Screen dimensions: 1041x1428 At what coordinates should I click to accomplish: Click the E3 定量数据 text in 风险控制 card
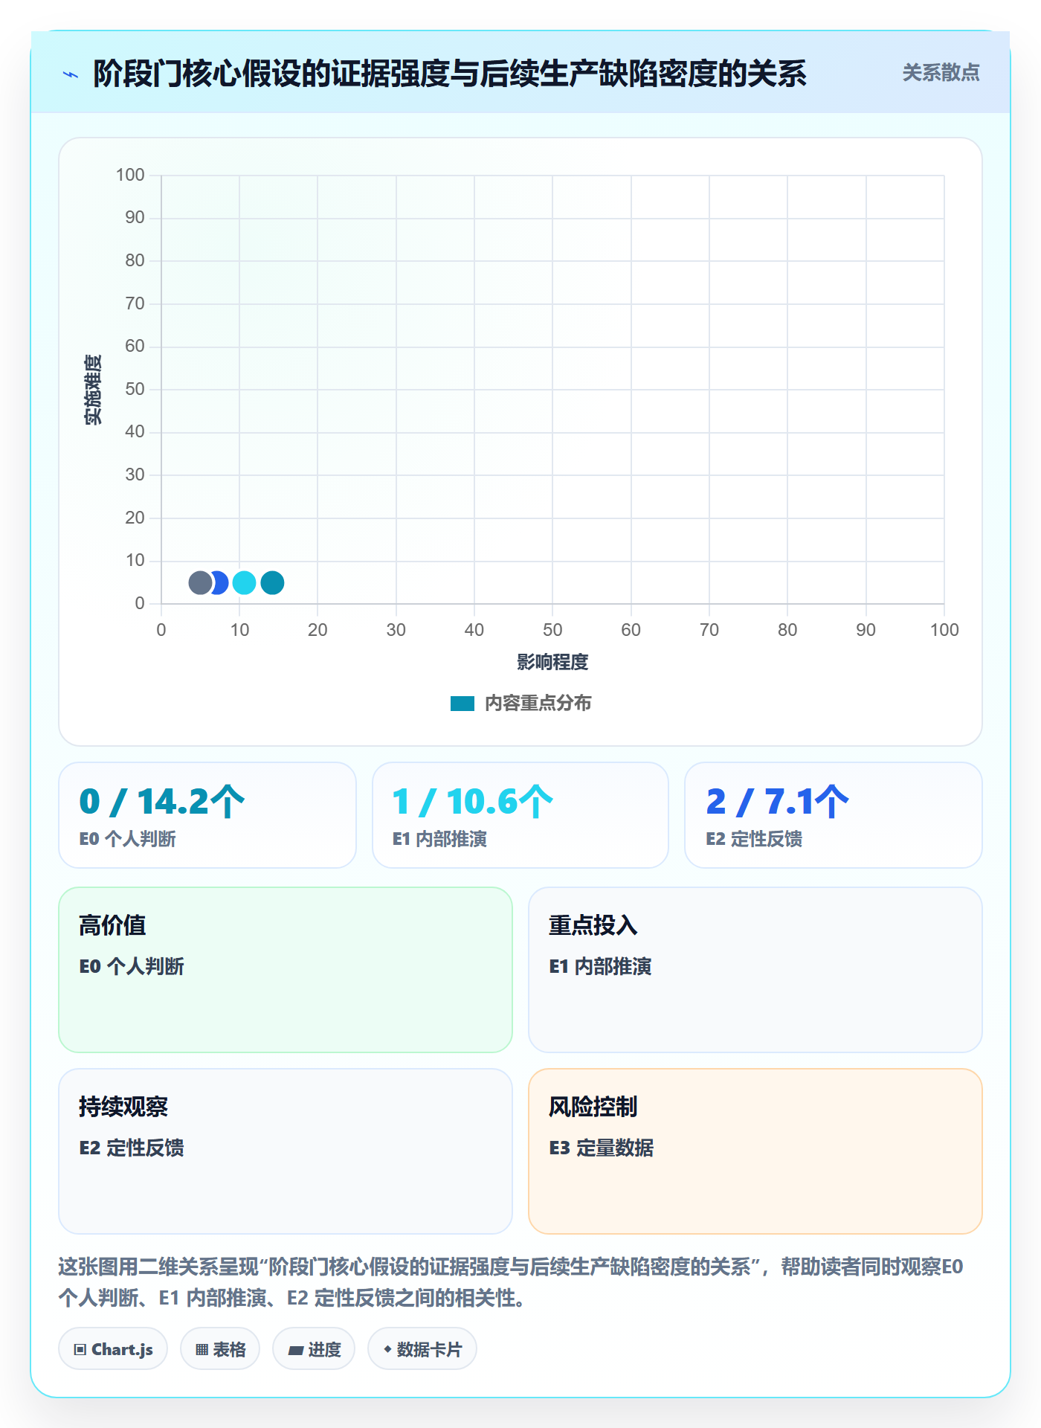pyautogui.click(x=601, y=1148)
